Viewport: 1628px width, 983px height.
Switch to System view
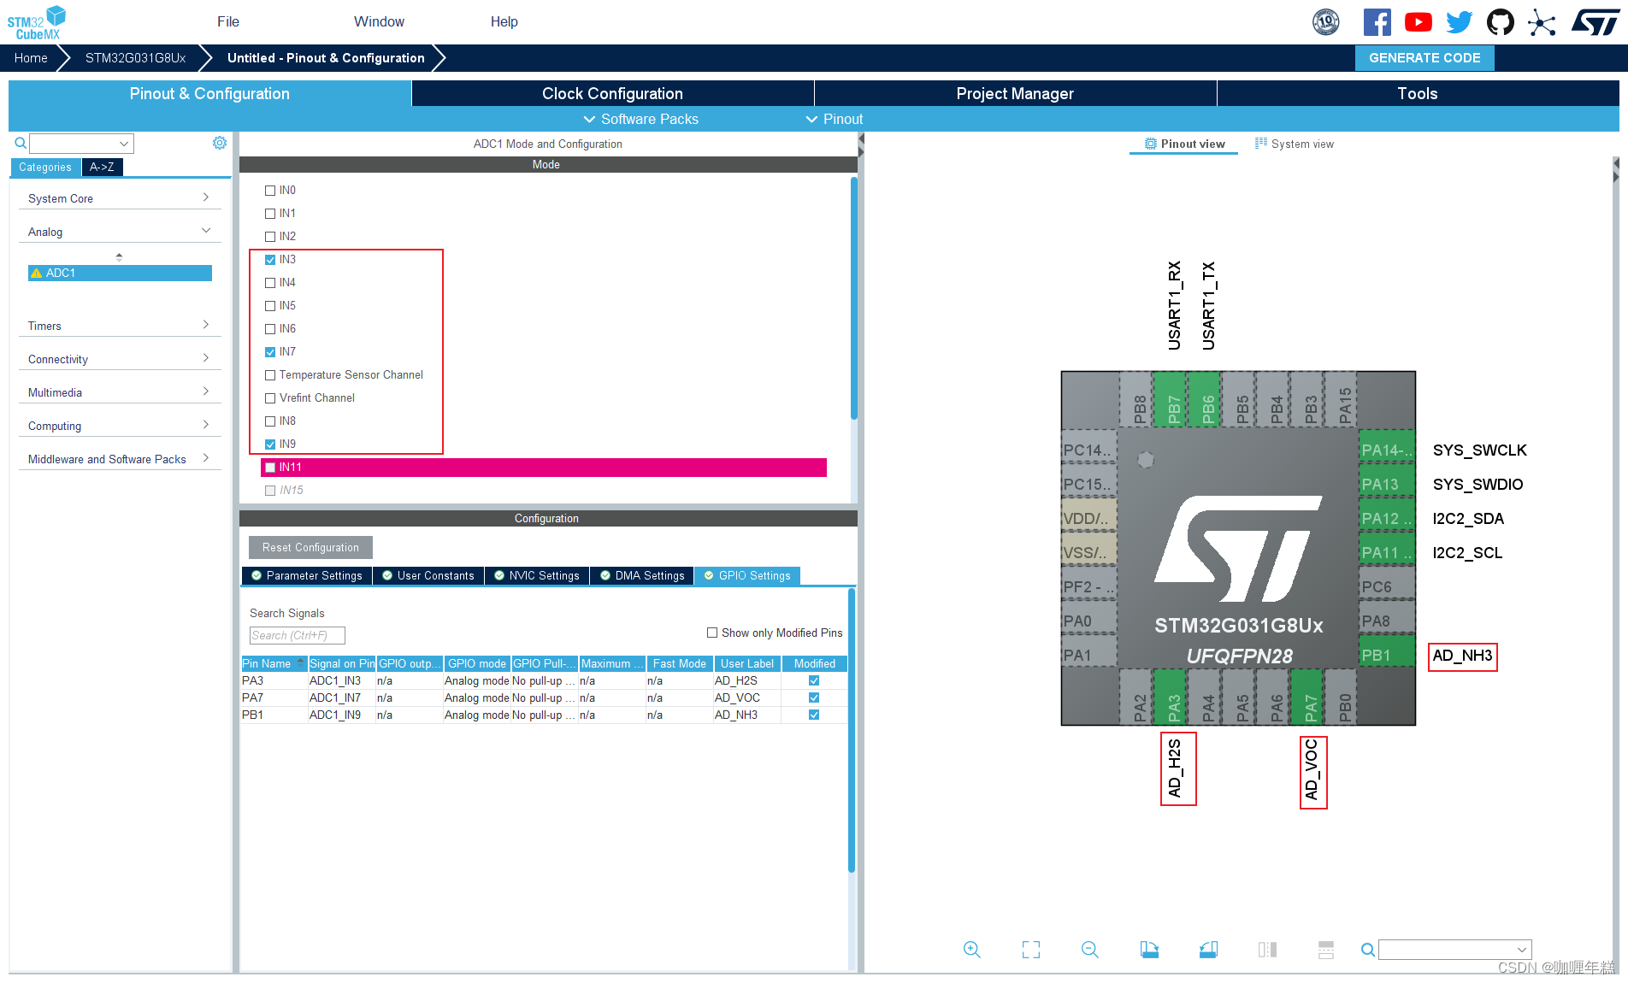click(x=1295, y=144)
